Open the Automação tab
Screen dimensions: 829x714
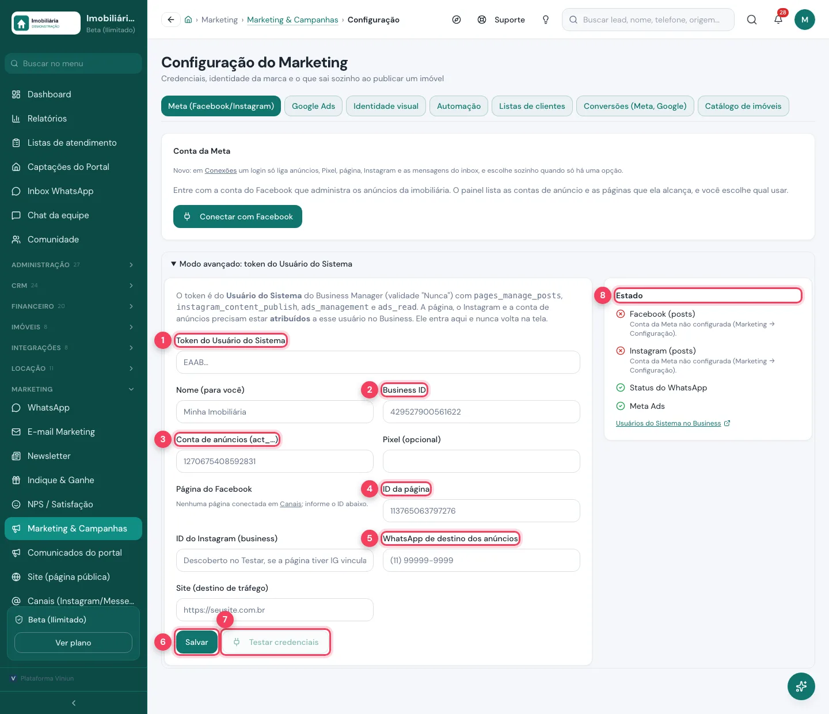coord(459,106)
